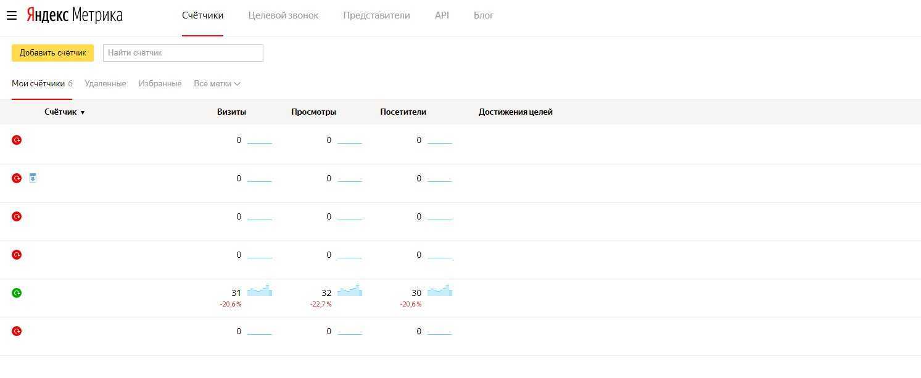921x378 pixels.
Task: Open the Представители tab
Action: point(376,15)
